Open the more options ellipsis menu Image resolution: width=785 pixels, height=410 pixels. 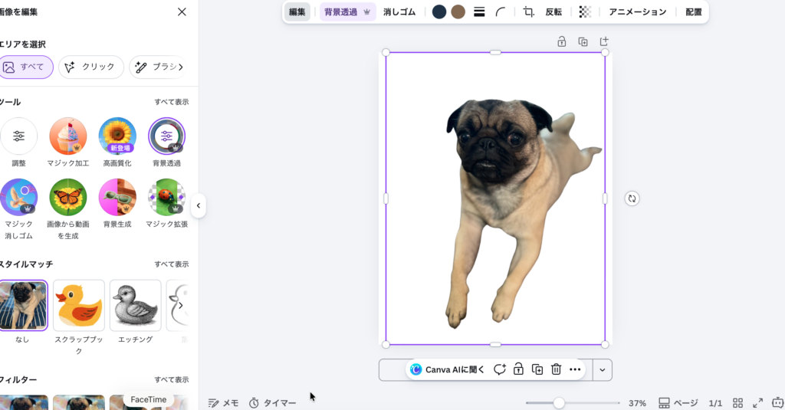coord(575,369)
